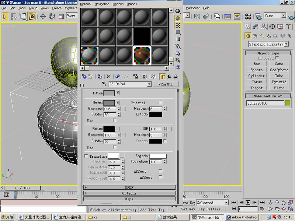Screen dimensions: 295x221
Task: Toggle first Affect checkbox below Fog multiplier
Action: click(160, 171)
